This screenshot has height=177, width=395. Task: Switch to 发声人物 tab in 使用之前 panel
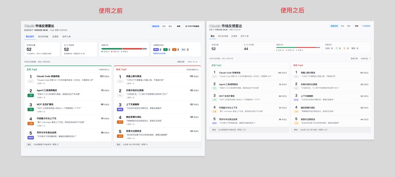tap(67, 37)
